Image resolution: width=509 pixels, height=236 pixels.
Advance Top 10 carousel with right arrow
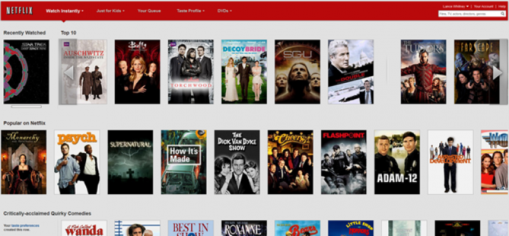coord(498,72)
